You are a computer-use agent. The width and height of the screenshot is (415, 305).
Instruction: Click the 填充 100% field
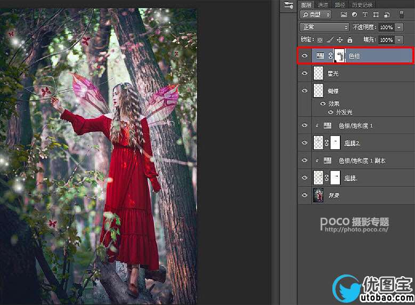click(387, 40)
